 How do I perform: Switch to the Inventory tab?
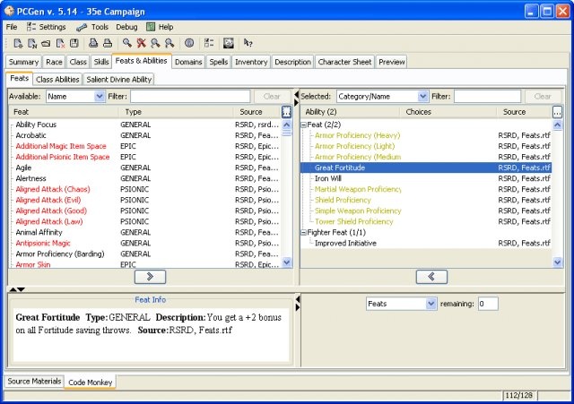click(x=251, y=62)
